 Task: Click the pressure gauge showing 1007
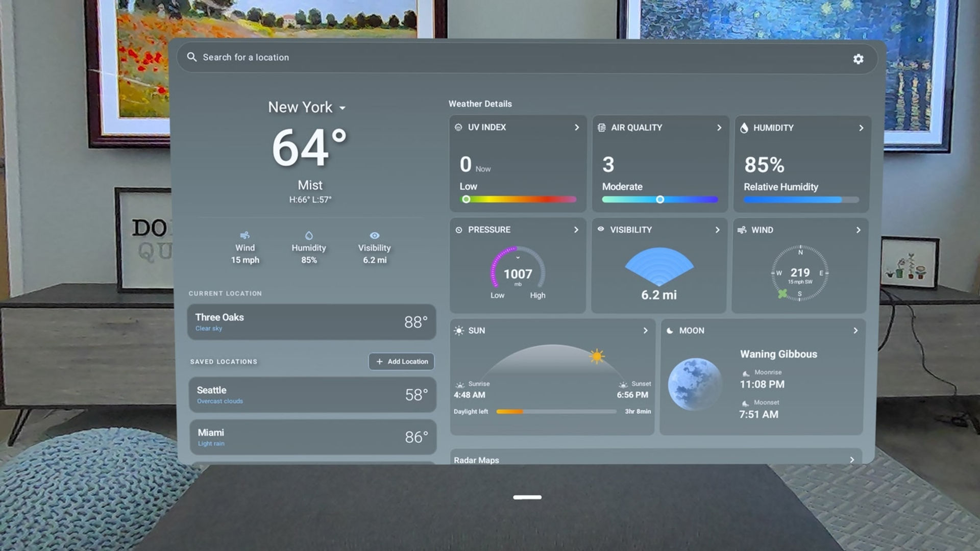518,269
